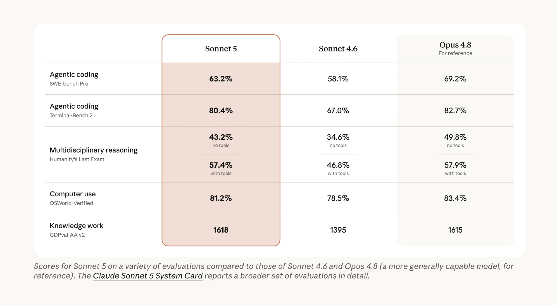This screenshot has width=557, height=305.
Task: Click the Sonnet 4.6 column header
Action: pos(338,49)
